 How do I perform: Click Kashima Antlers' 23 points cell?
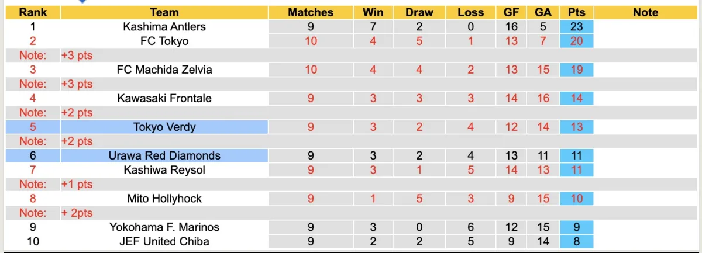pos(577,26)
